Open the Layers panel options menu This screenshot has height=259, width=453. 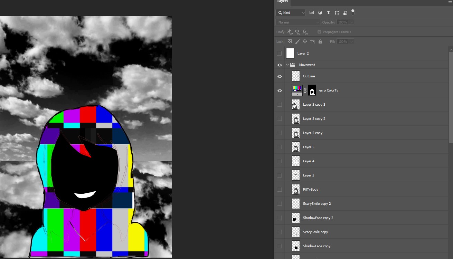pyautogui.click(x=450, y=2)
